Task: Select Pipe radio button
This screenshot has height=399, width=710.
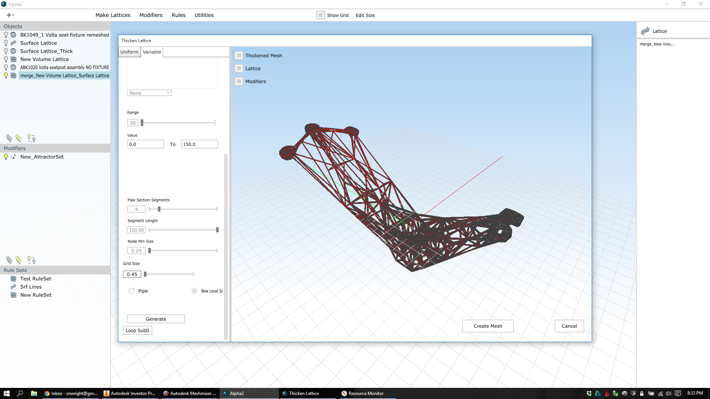Action: click(132, 291)
